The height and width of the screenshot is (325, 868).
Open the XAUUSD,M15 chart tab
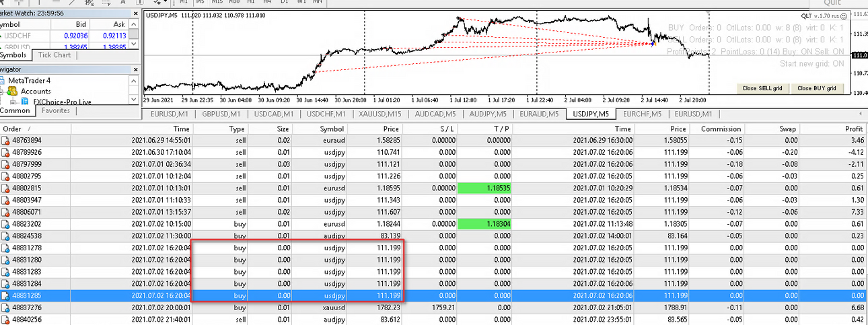pos(379,114)
